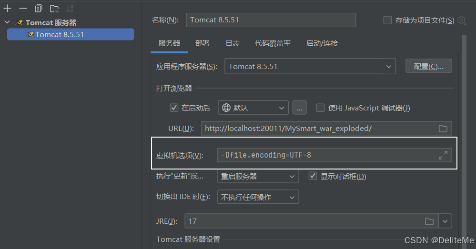Click the vertical scrollbar of the settings panel
Viewport: 476px width, 249px height.
(464, 141)
